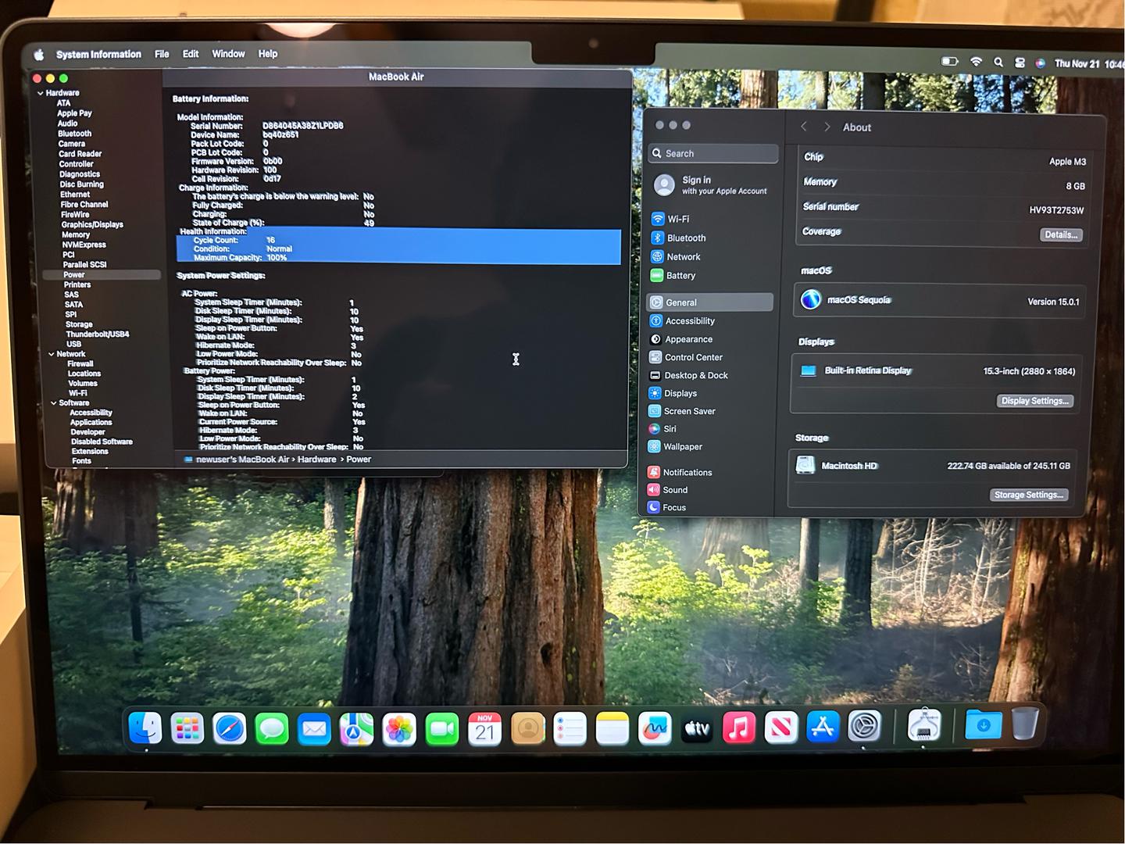Screen dimensions: 1125x844
Task: Open the Music app in Dock
Action: pyautogui.click(x=739, y=728)
